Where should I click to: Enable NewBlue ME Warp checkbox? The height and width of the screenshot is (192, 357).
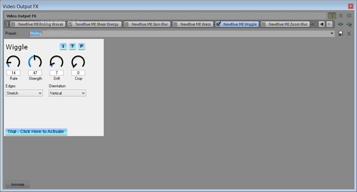[175, 24]
